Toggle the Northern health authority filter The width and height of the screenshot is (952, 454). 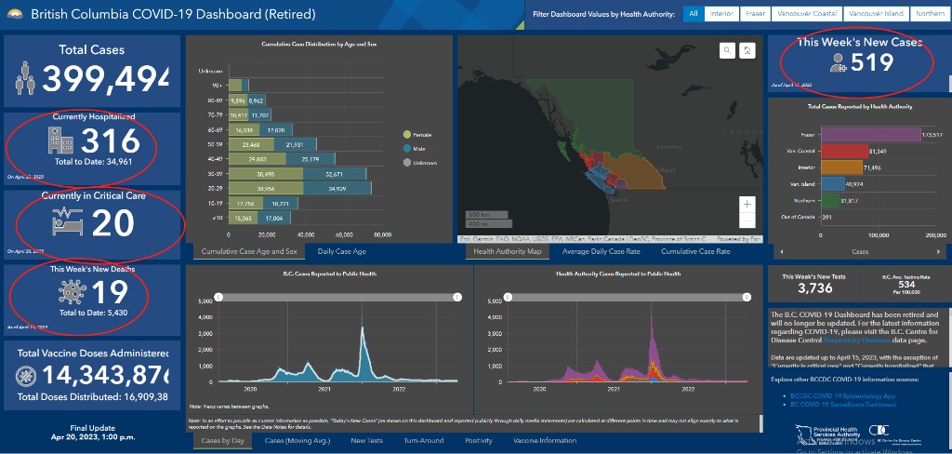click(x=929, y=14)
